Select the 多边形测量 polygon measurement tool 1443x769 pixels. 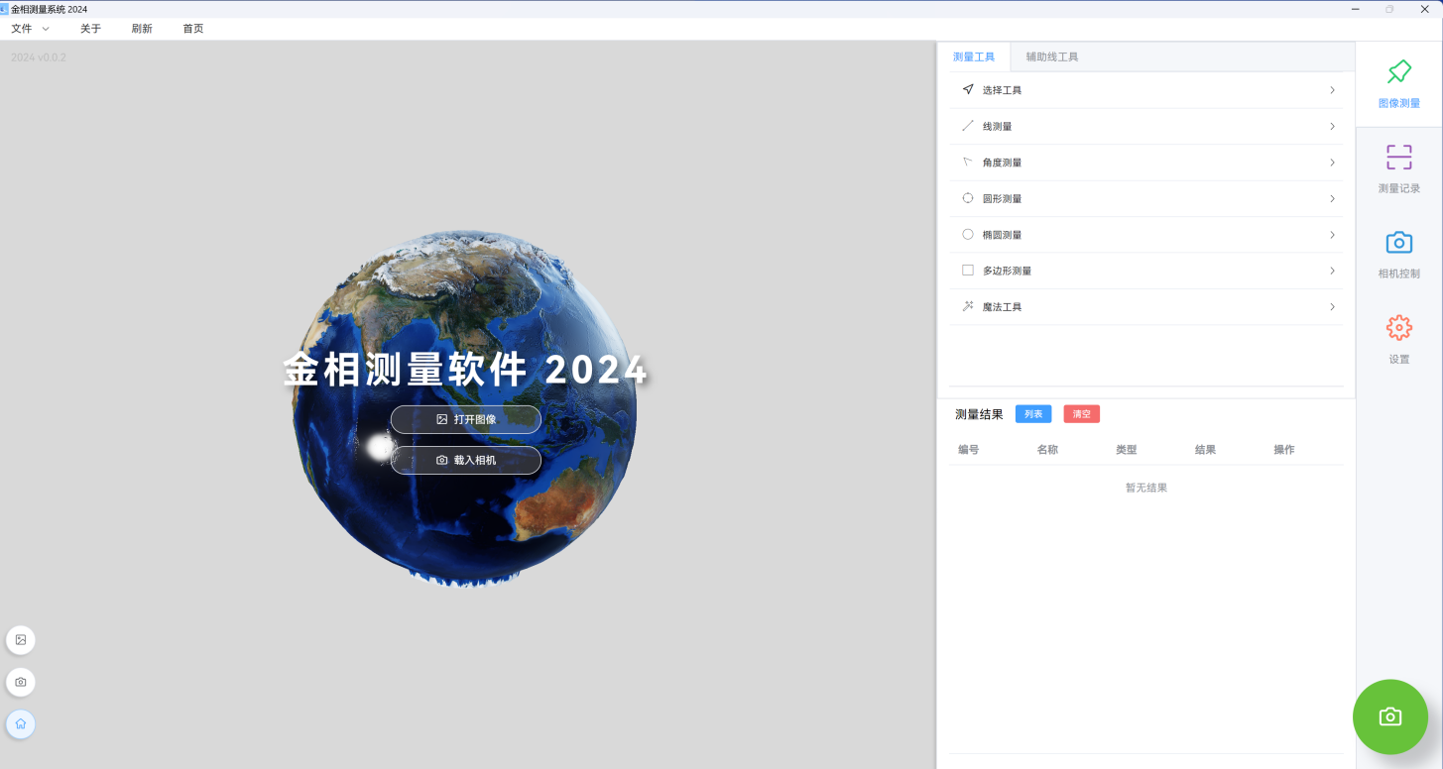(1006, 270)
